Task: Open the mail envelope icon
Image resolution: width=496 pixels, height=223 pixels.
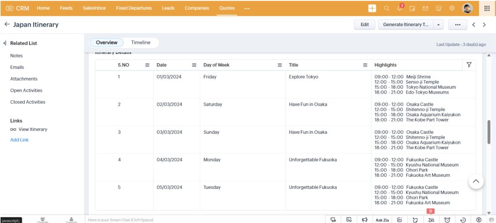Action: [425, 8]
